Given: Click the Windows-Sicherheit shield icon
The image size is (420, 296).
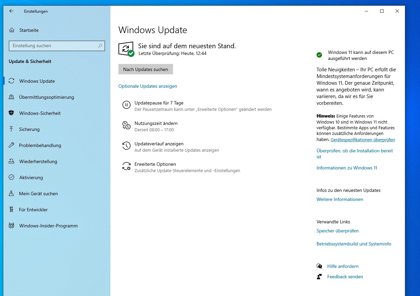Looking at the screenshot, I should [11, 113].
